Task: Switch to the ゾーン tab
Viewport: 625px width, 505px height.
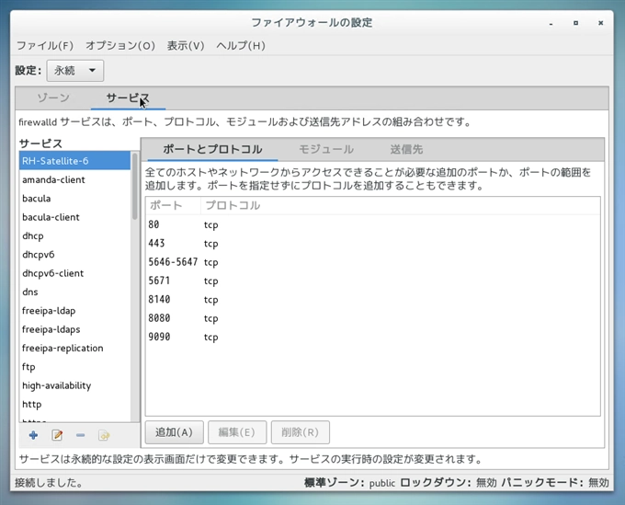Action: [53, 98]
